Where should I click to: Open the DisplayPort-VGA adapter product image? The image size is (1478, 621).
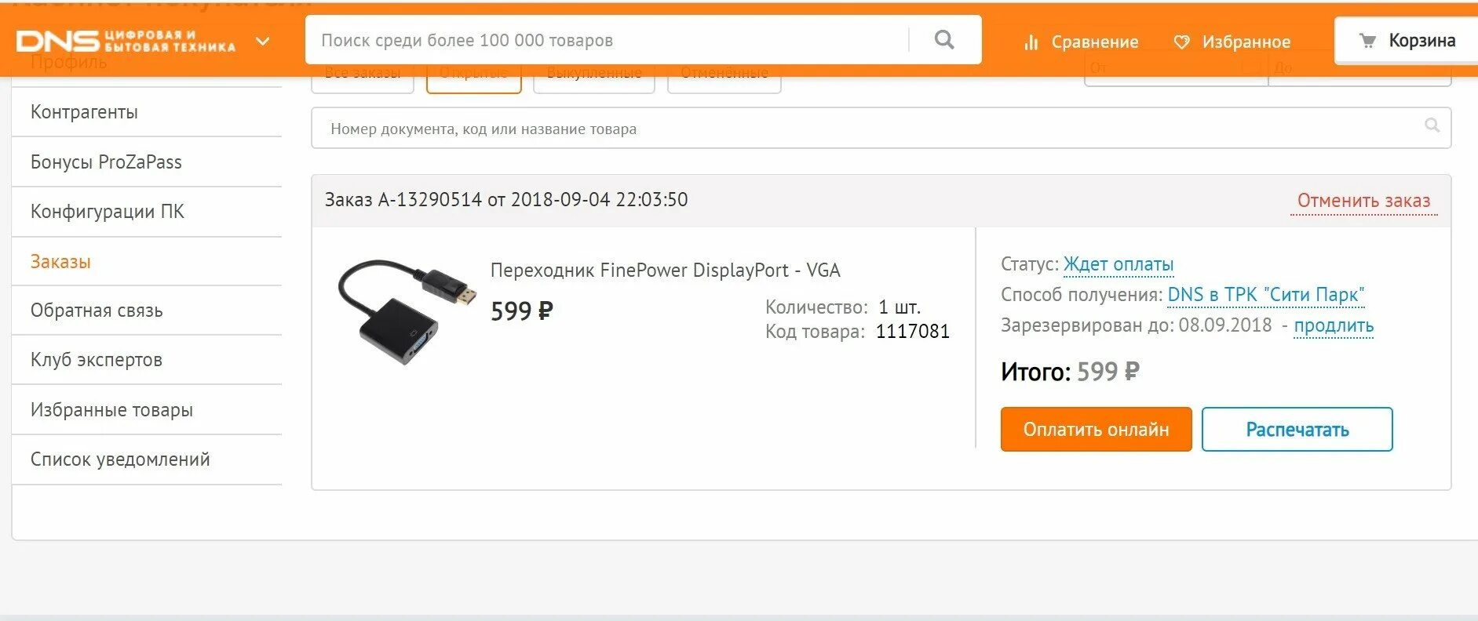point(406,310)
